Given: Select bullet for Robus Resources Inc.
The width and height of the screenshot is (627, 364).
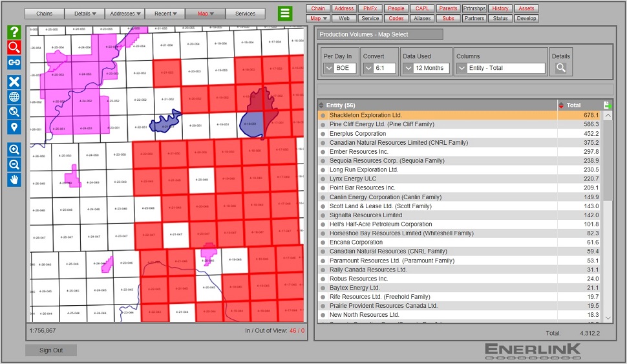Looking at the screenshot, I should pos(323,279).
